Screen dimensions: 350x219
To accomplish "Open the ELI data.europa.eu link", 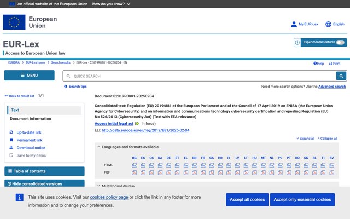I will tap(145, 130).
